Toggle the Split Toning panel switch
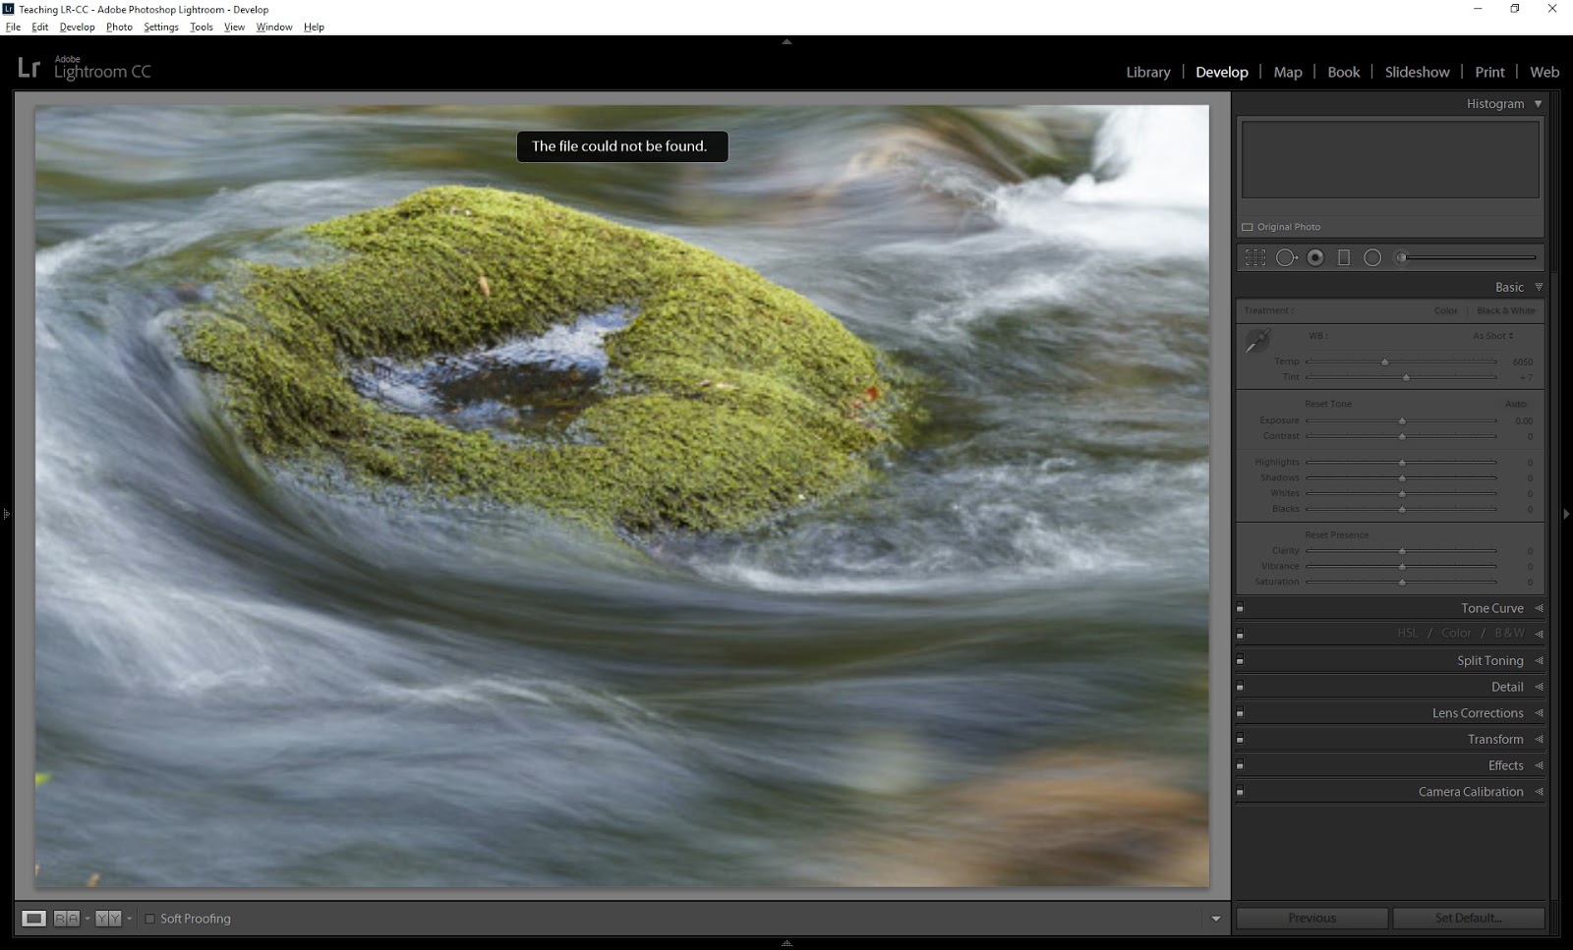The height and width of the screenshot is (950, 1573). click(1241, 661)
